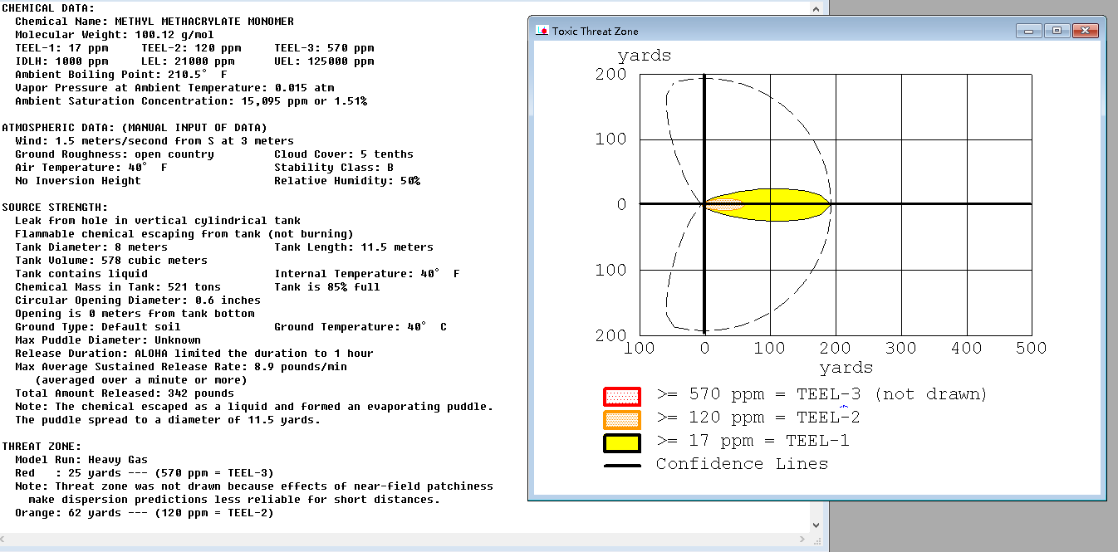Viewport: 1118px width, 552px height.
Task: Click the '>= 17 ppm = TEEL-1' legend text
Action: (753, 441)
